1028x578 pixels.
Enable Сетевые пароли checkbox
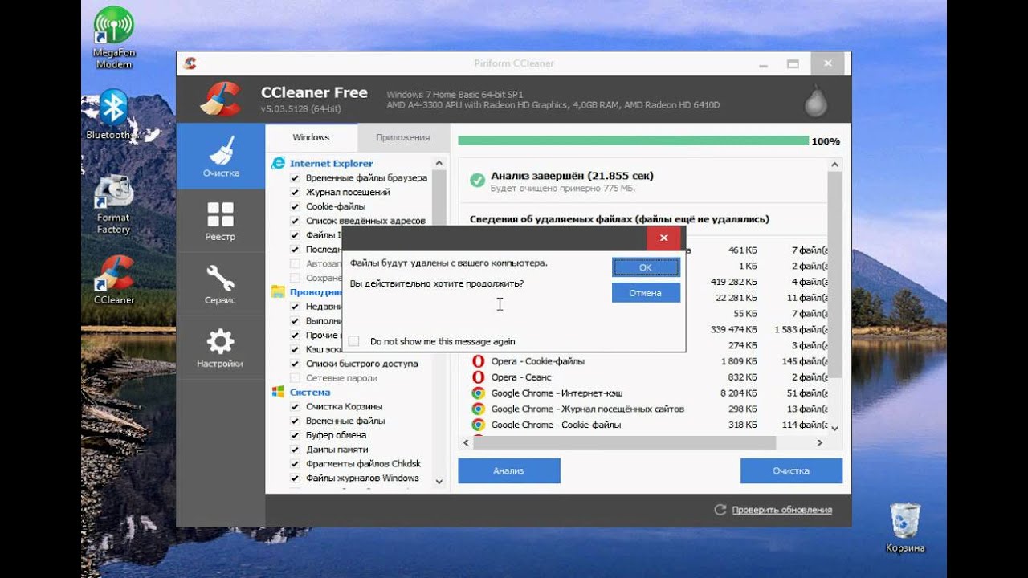(295, 378)
